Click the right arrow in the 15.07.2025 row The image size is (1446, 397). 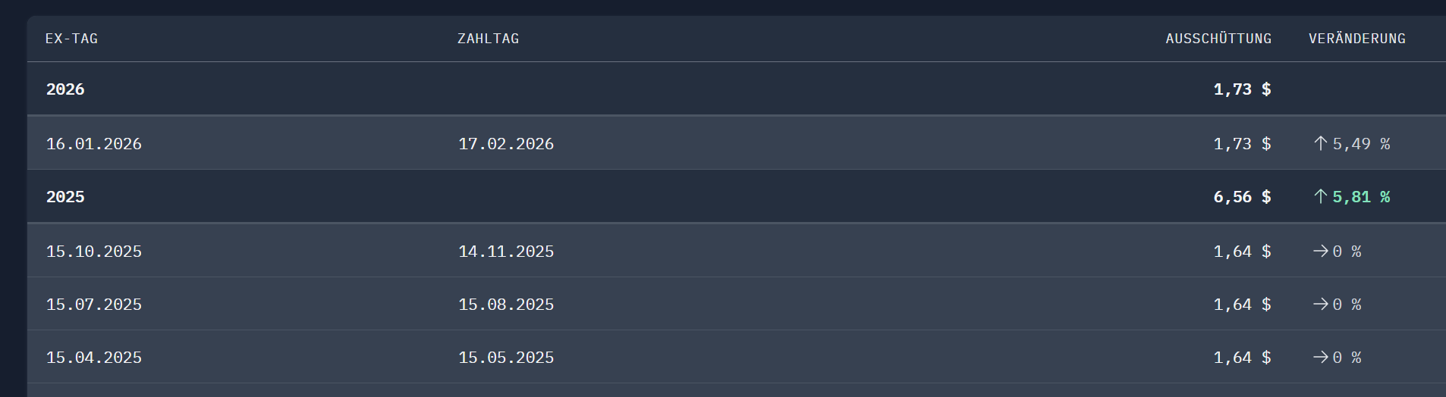pyautogui.click(x=1321, y=305)
